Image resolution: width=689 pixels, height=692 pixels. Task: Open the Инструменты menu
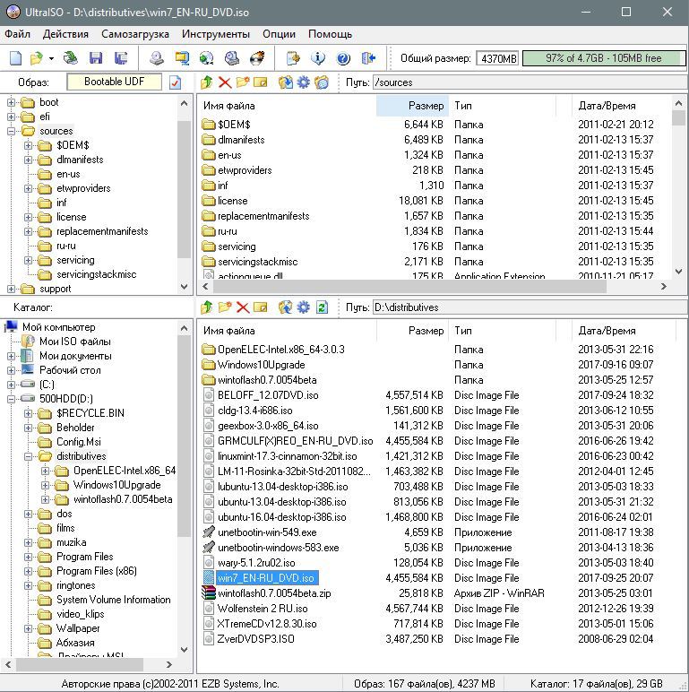click(x=216, y=34)
